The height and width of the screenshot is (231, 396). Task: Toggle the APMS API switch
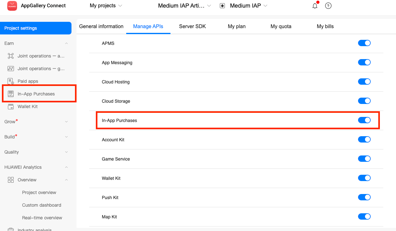[x=364, y=43]
